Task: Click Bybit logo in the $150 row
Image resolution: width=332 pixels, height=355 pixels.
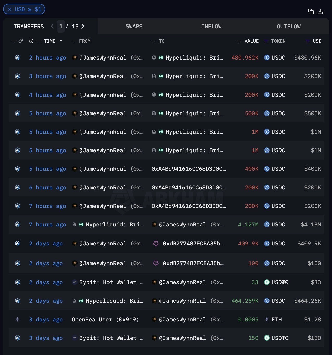Action: tap(75, 338)
